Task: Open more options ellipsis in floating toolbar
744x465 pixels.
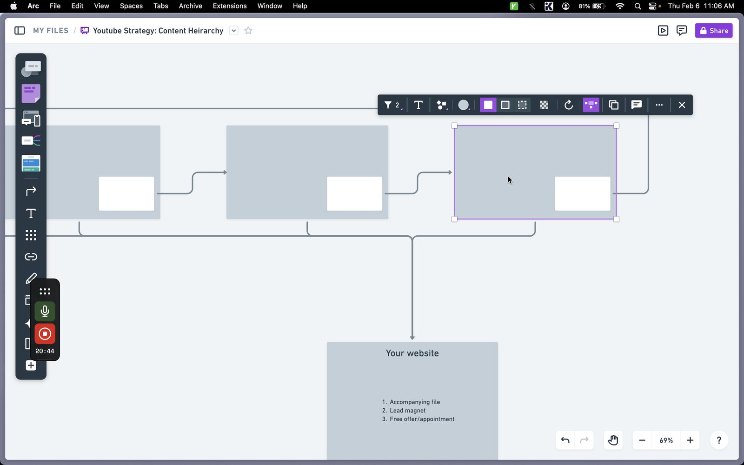Action: [x=659, y=105]
